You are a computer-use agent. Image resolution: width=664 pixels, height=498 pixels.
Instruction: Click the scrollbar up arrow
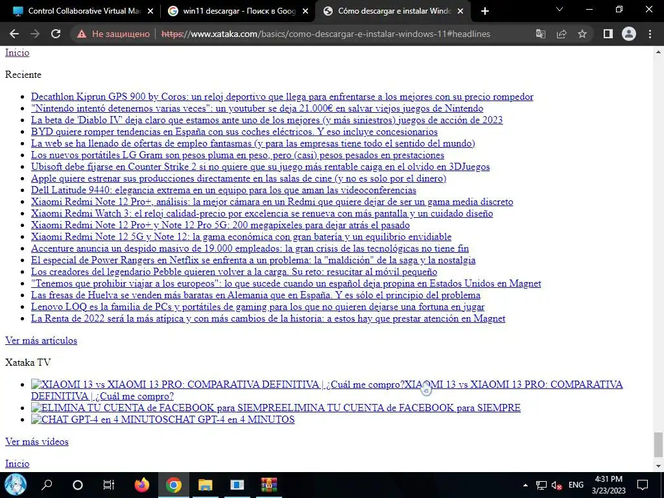(658, 52)
